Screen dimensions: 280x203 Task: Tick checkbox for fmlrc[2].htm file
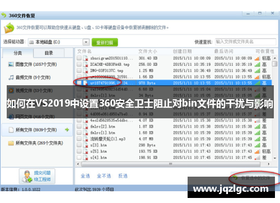pyautogui.click(x=79, y=126)
